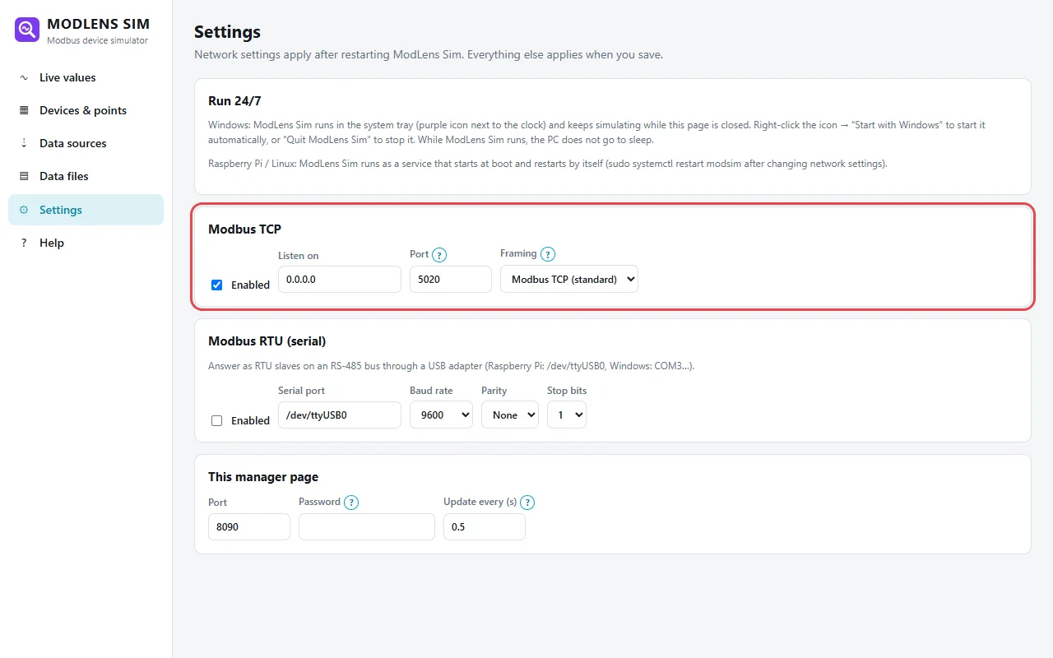The image size is (1053, 658).
Task: Open the Parity dropdown
Action: 510,415
